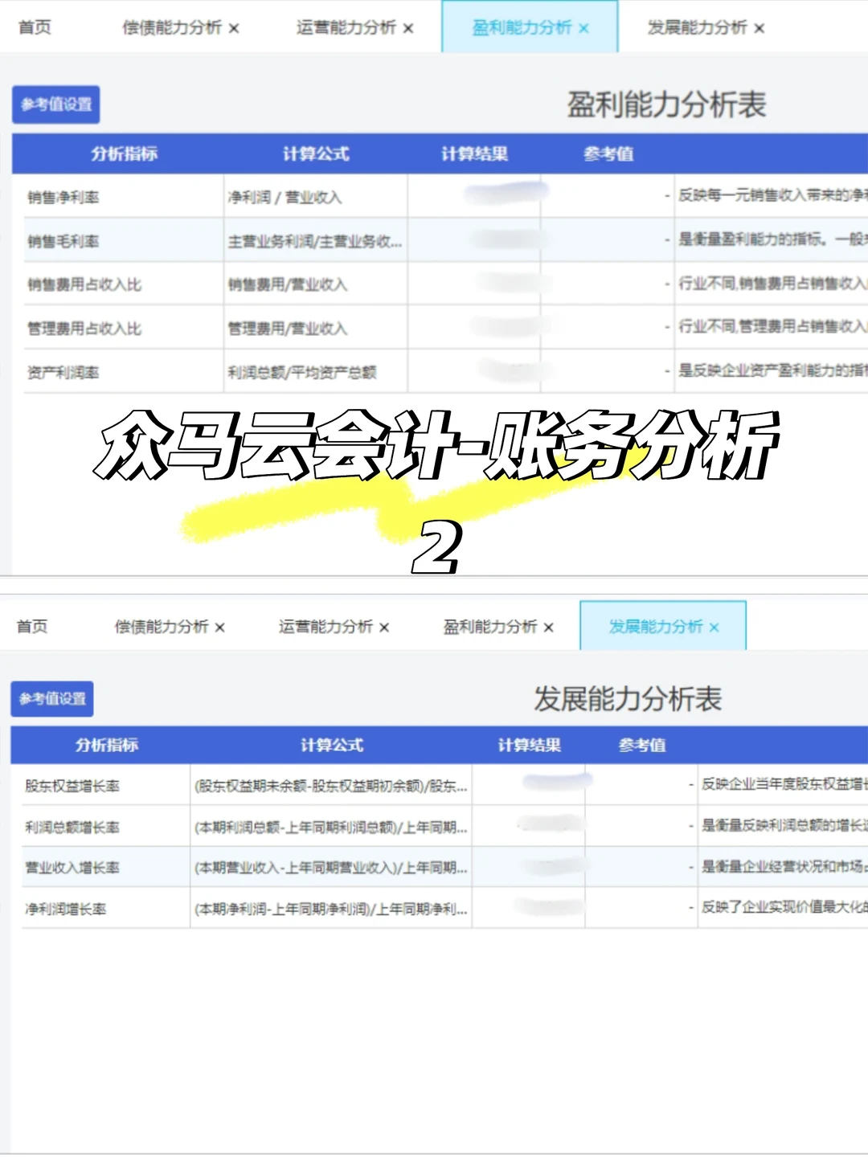The height and width of the screenshot is (1157, 868).
Task: Click 参考值设置 button above 发展能力分析表
Action: [x=52, y=699]
